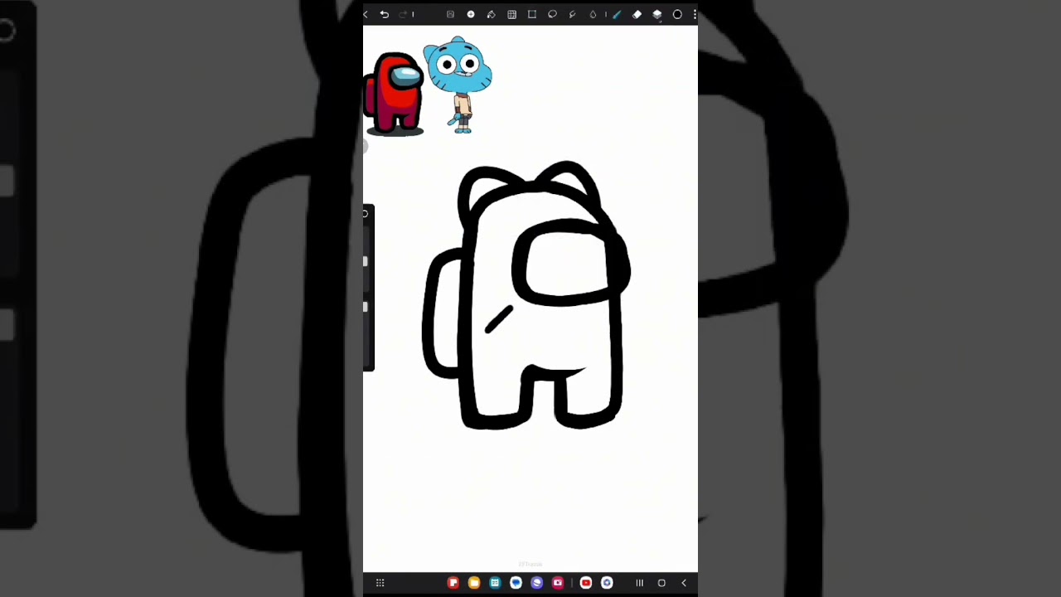Choose the rectangle selection tool

click(x=532, y=14)
